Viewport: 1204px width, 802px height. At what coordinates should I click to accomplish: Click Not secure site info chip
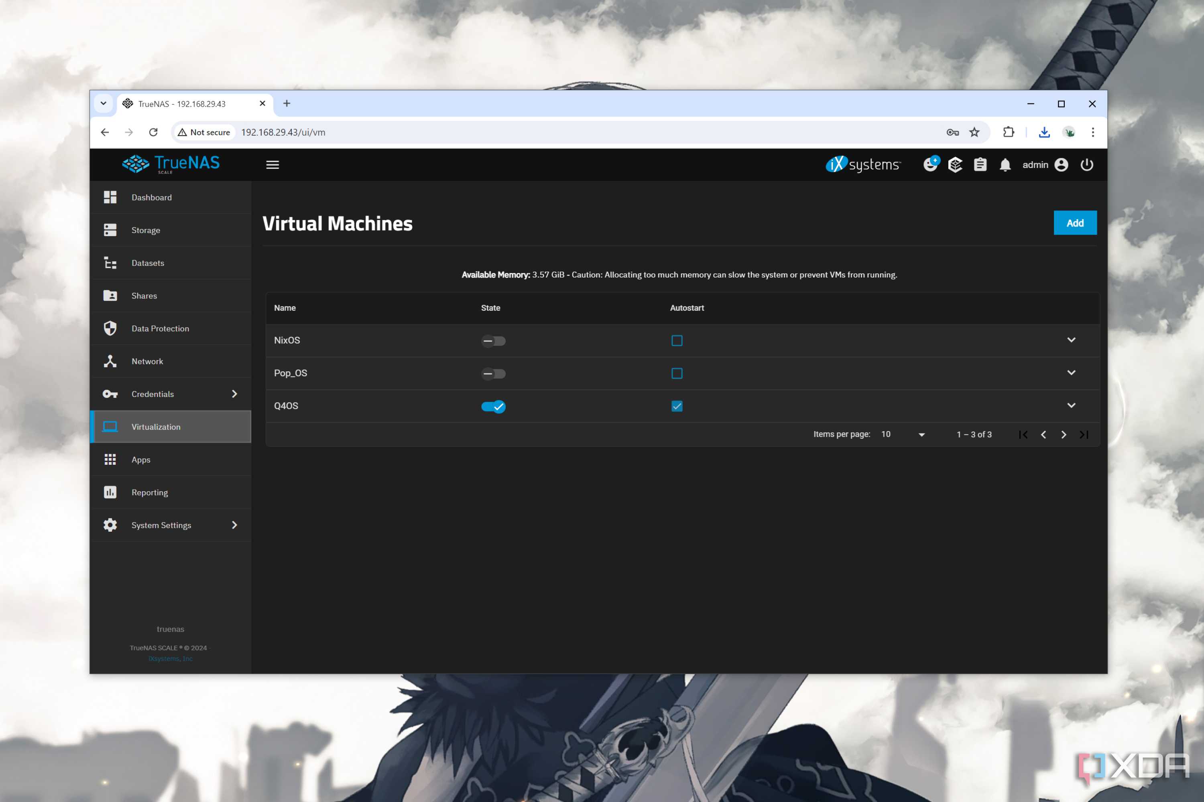(x=204, y=132)
